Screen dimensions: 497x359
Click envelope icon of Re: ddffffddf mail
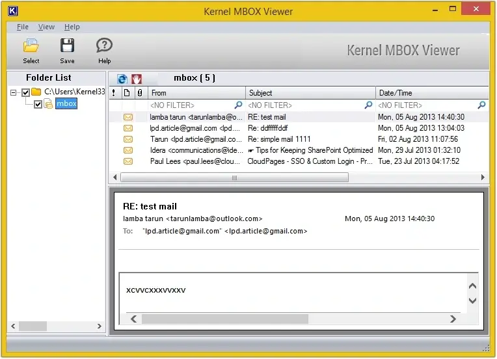coord(128,128)
